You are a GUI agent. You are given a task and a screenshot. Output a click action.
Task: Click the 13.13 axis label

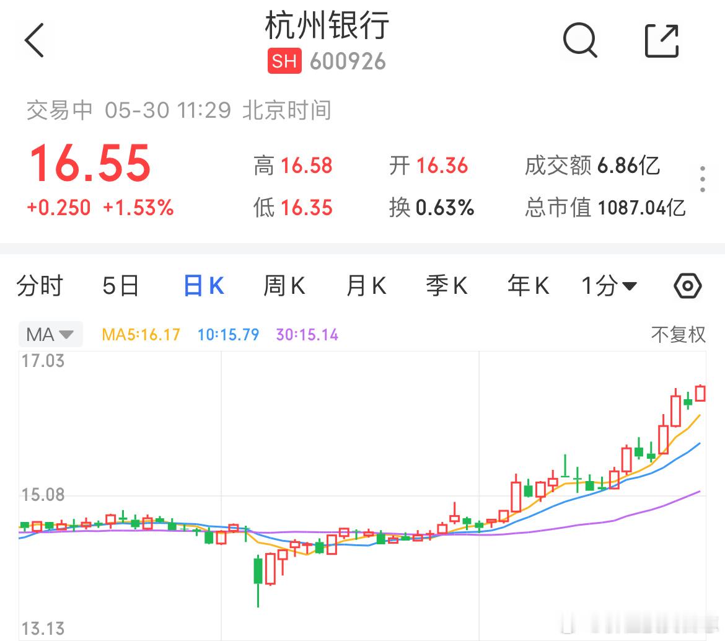click(43, 629)
